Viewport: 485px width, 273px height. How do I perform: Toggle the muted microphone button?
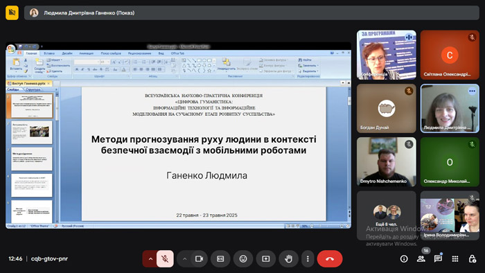tap(165, 258)
